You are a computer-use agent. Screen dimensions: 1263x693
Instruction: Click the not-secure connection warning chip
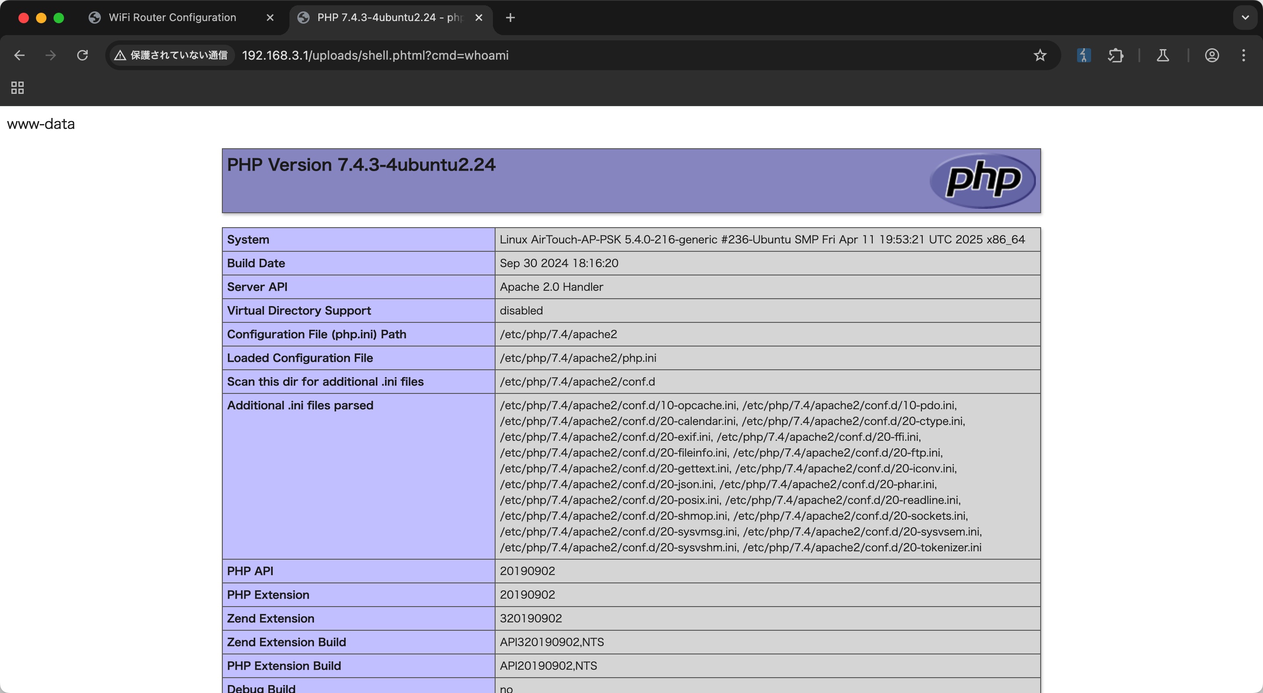pos(171,55)
